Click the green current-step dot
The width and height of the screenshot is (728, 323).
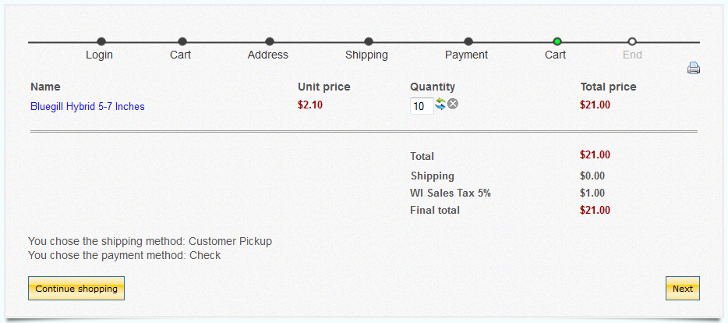click(x=557, y=42)
